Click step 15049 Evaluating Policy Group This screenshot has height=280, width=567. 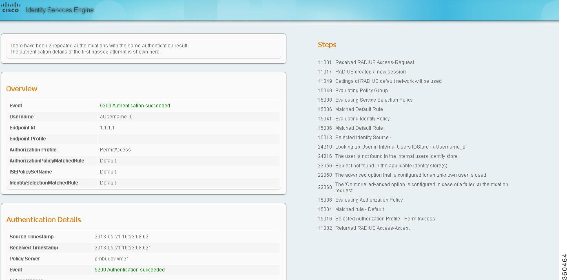click(x=353, y=91)
